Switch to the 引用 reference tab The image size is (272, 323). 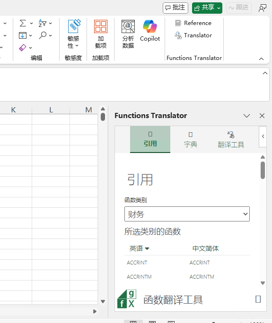point(150,139)
